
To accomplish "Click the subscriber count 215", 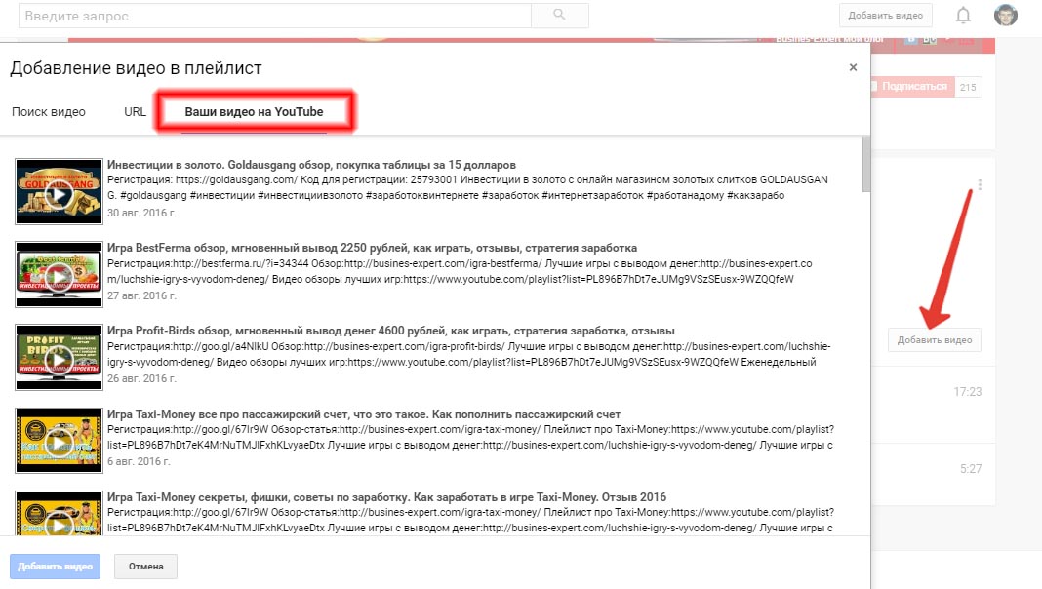I will (x=968, y=87).
